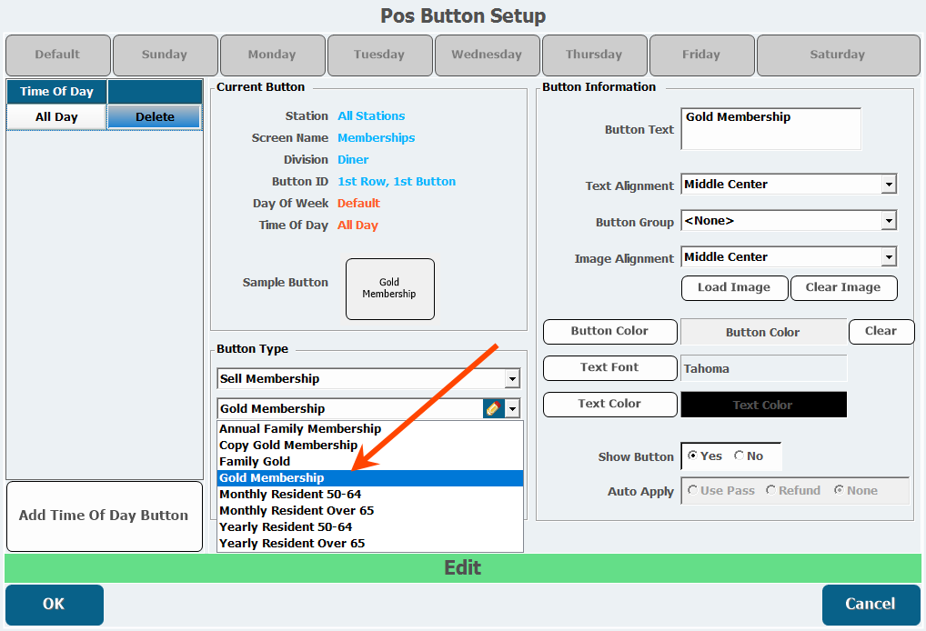Click the black Text Color preview swatch

point(763,405)
